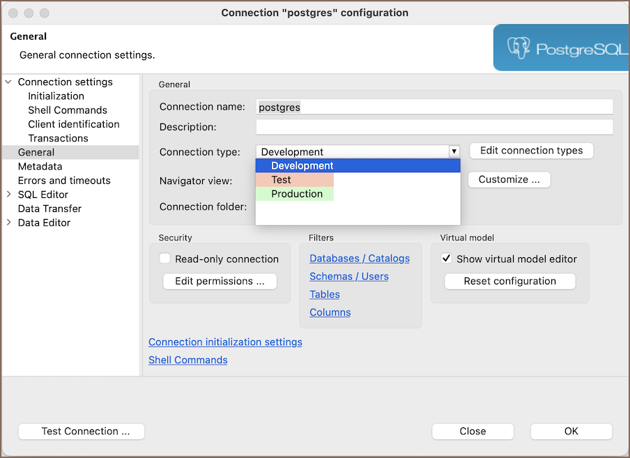This screenshot has height=458, width=630.
Task: Open the Schemas / Users filter link
Action: [x=349, y=277]
